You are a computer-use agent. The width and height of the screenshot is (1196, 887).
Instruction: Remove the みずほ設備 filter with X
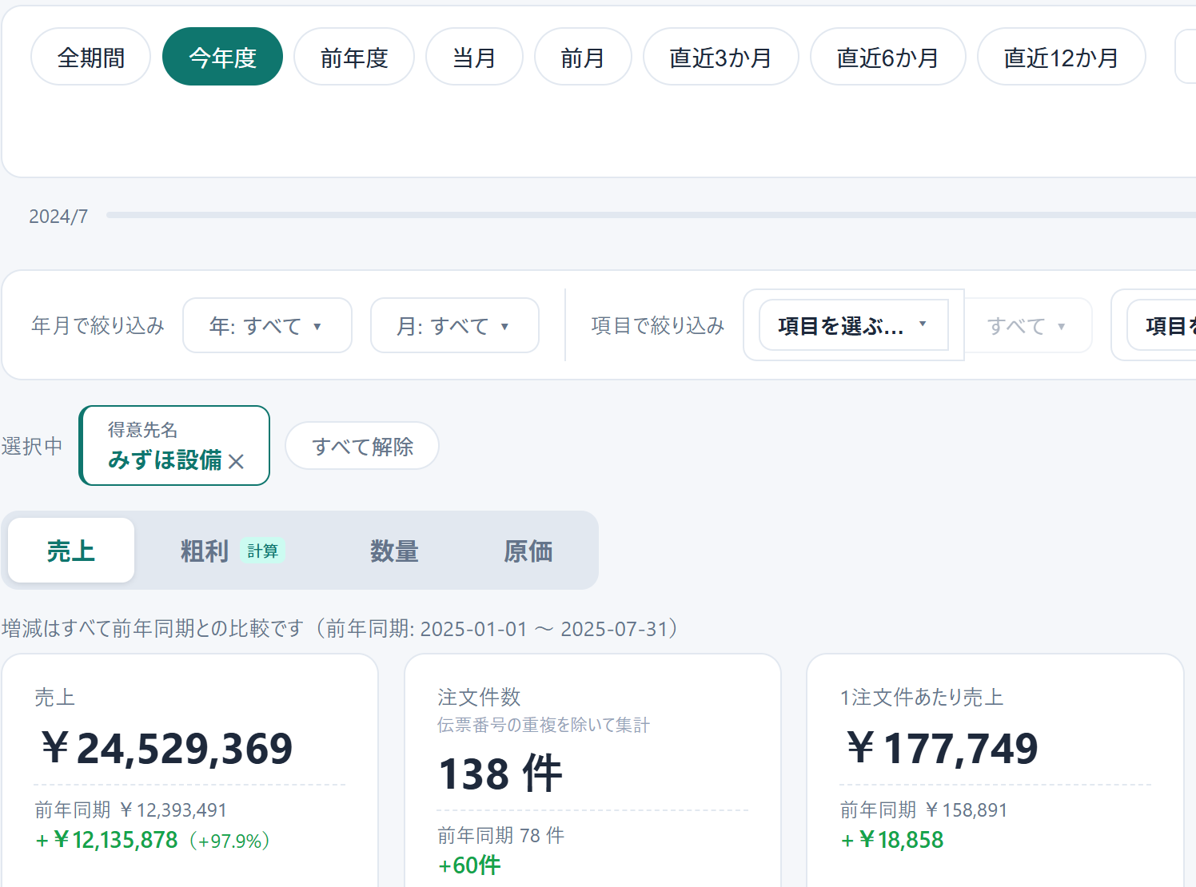pos(236,461)
